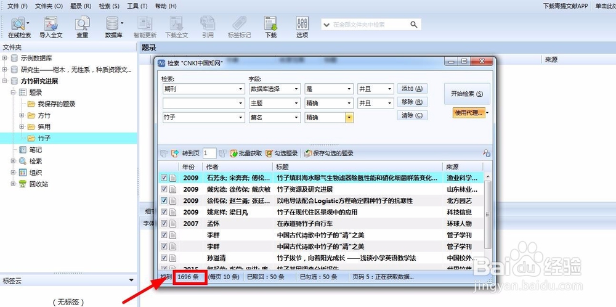The width and height of the screenshot is (616, 307).
Task: Click the greyed previous page icon in the result toolbar
Action: 164,153
